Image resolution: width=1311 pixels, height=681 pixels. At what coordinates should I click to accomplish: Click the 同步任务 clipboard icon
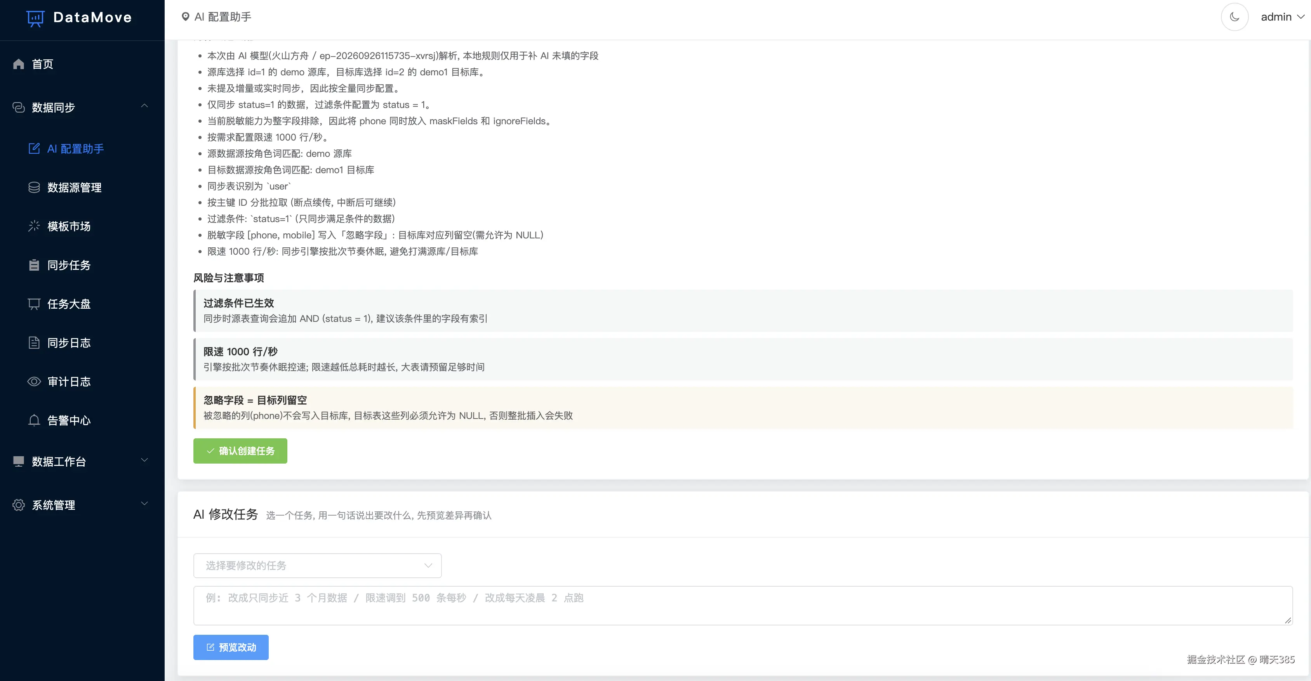[34, 265]
